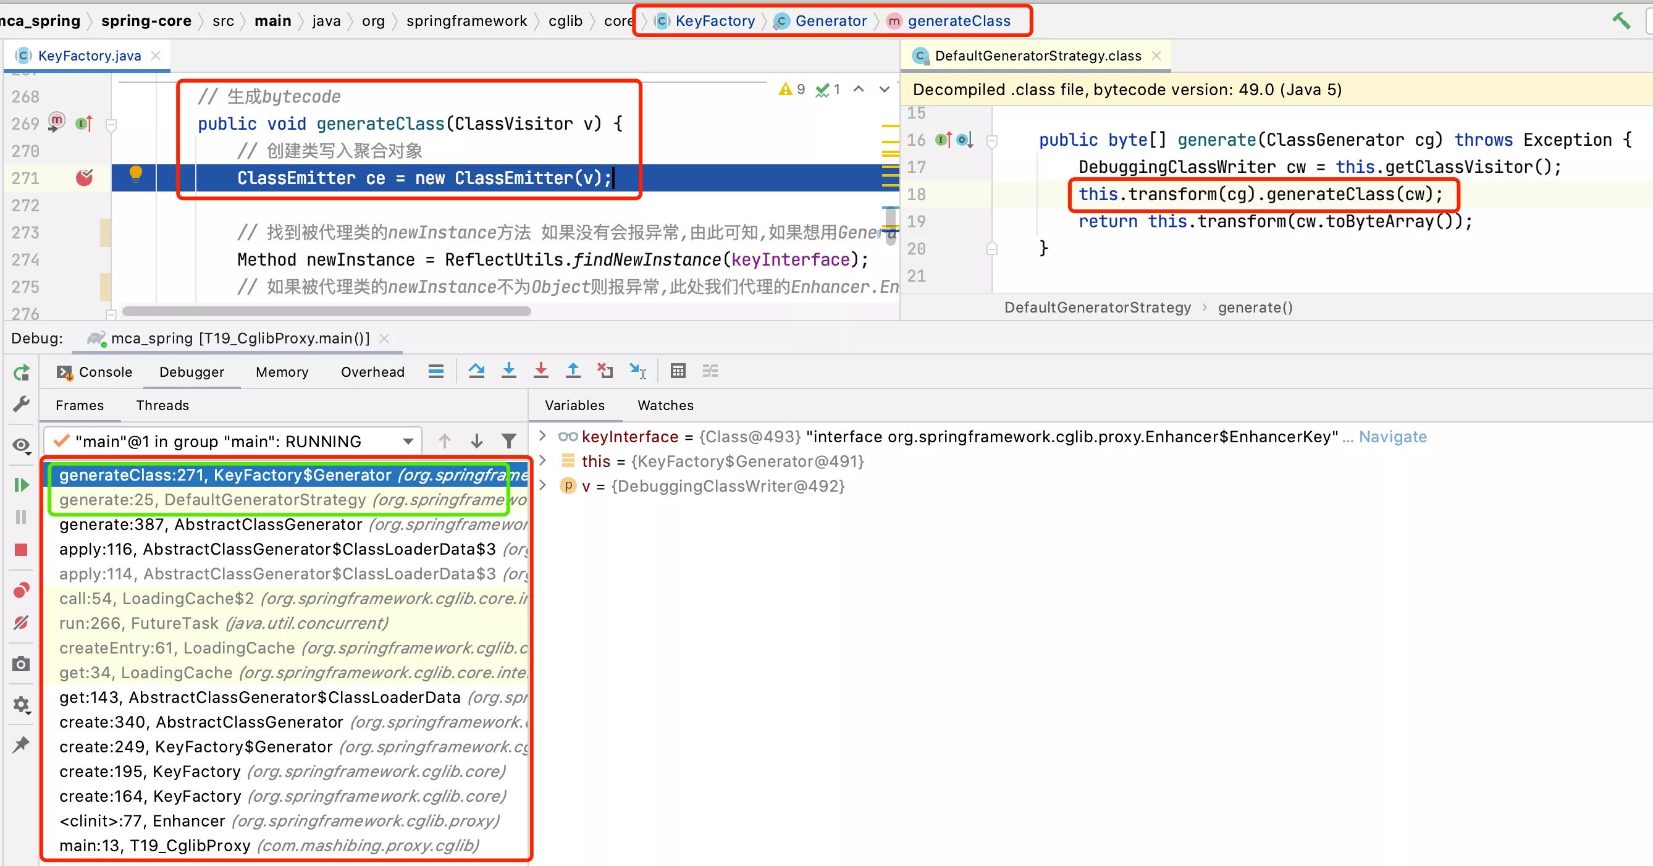
Task: Select the Frames tab
Action: point(80,405)
